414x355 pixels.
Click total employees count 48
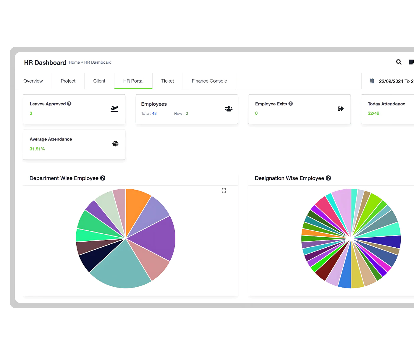(x=154, y=114)
